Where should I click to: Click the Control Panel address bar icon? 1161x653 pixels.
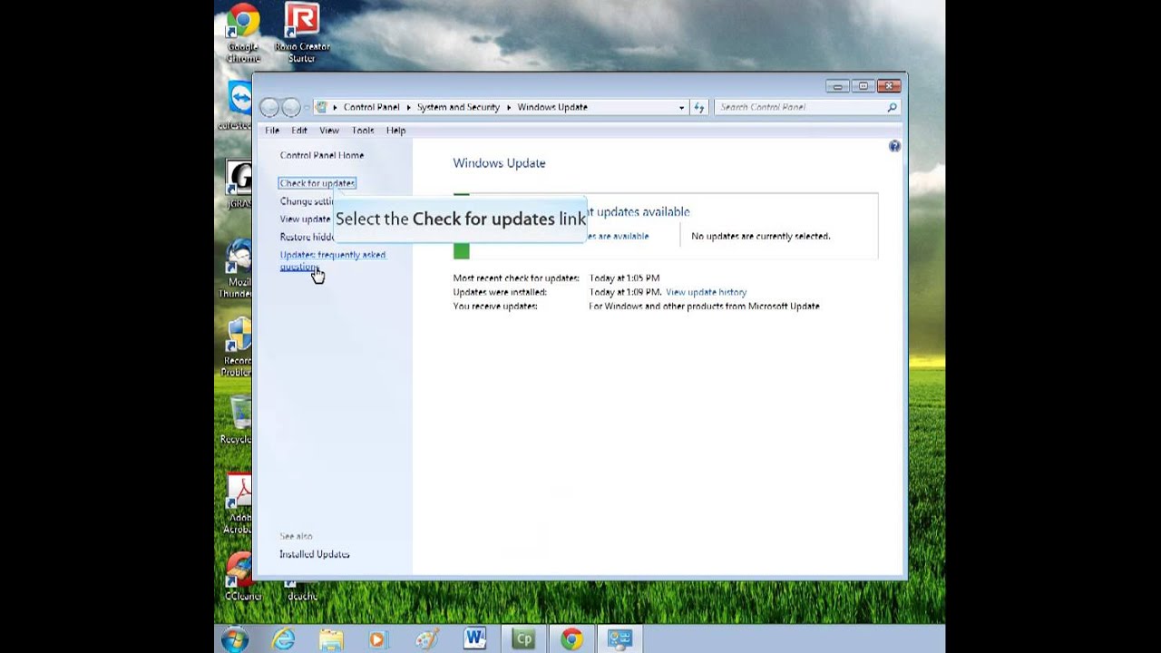pyautogui.click(x=321, y=107)
